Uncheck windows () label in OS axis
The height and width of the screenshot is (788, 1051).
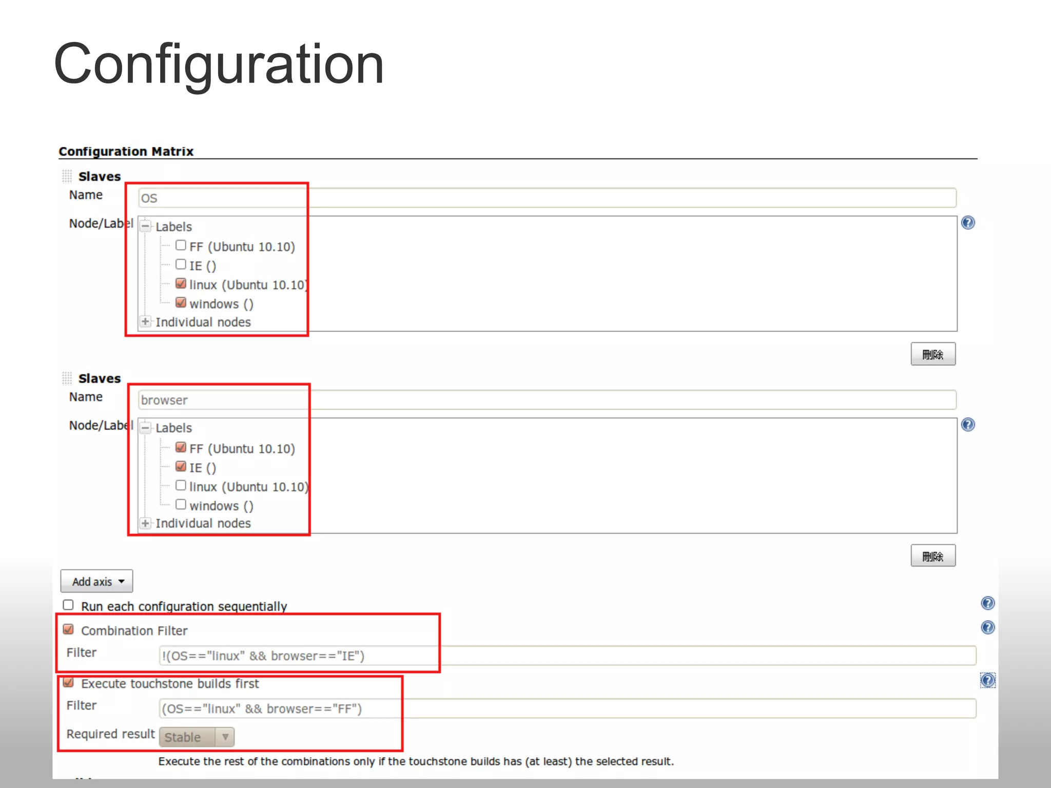(x=181, y=303)
